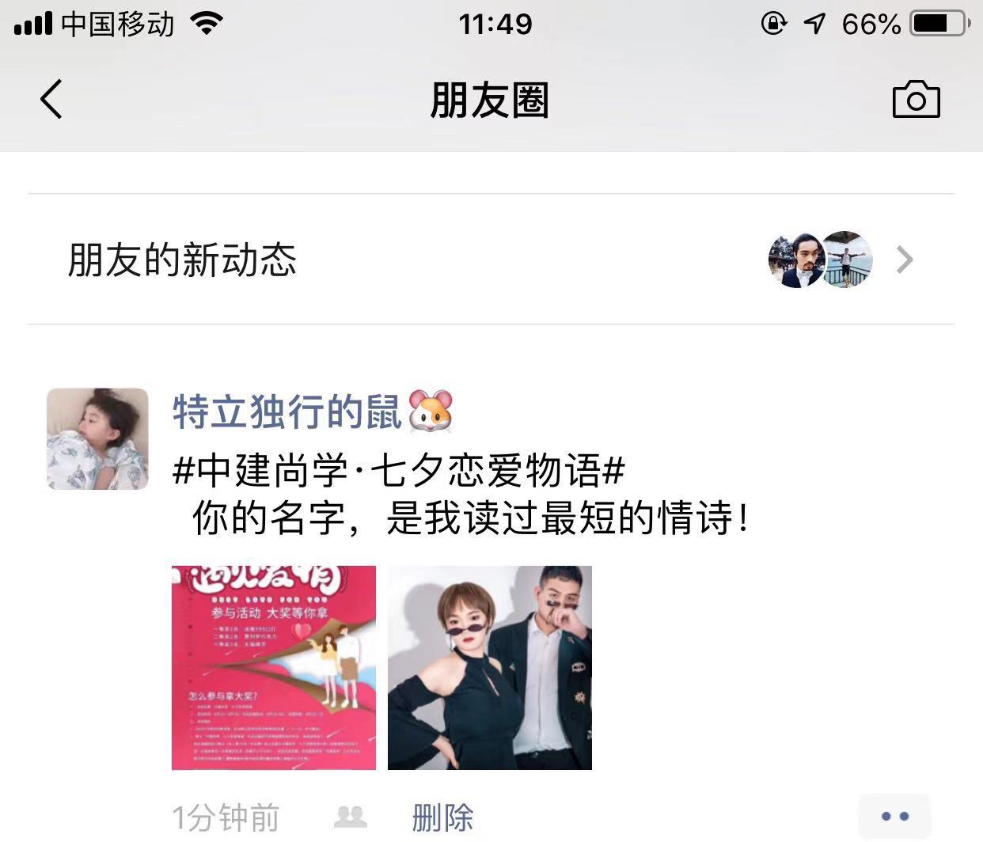The image size is (983, 842).
Task: Open the two-dot like/comment menu
Action: coord(895,816)
